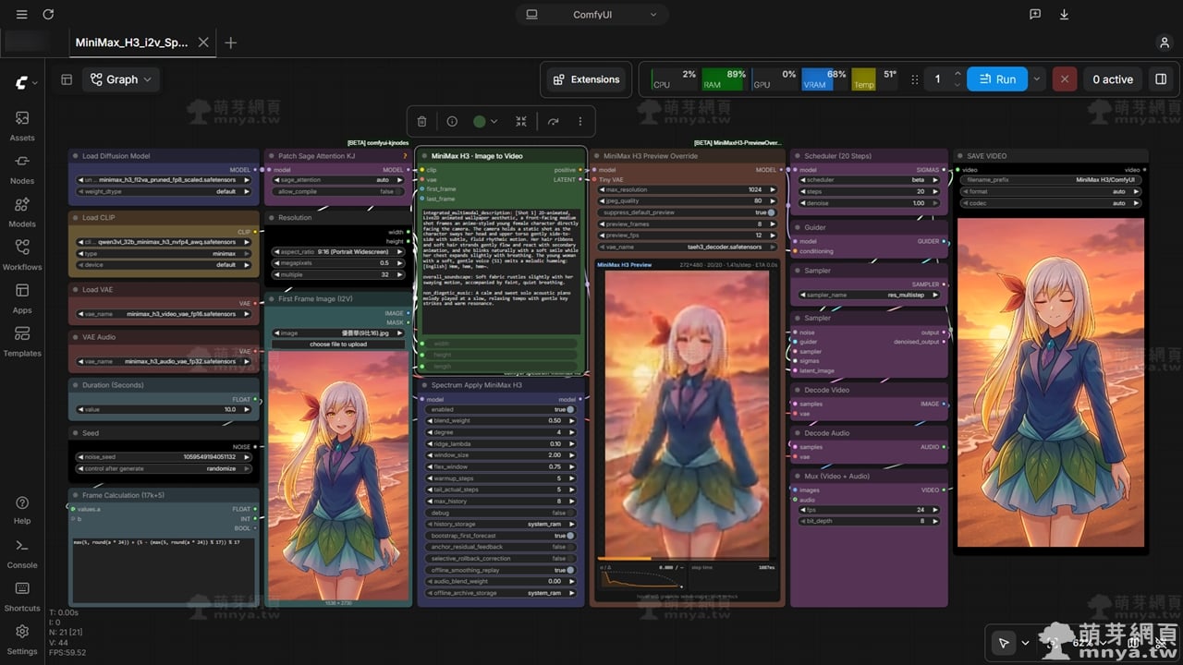
Task: Show node info from selection toolbar
Action: [x=452, y=121]
